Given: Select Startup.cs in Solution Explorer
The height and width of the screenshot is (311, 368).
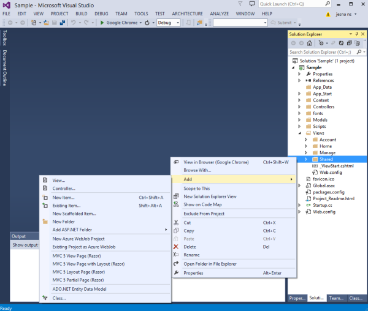Looking at the screenshot, I should 322,205.
